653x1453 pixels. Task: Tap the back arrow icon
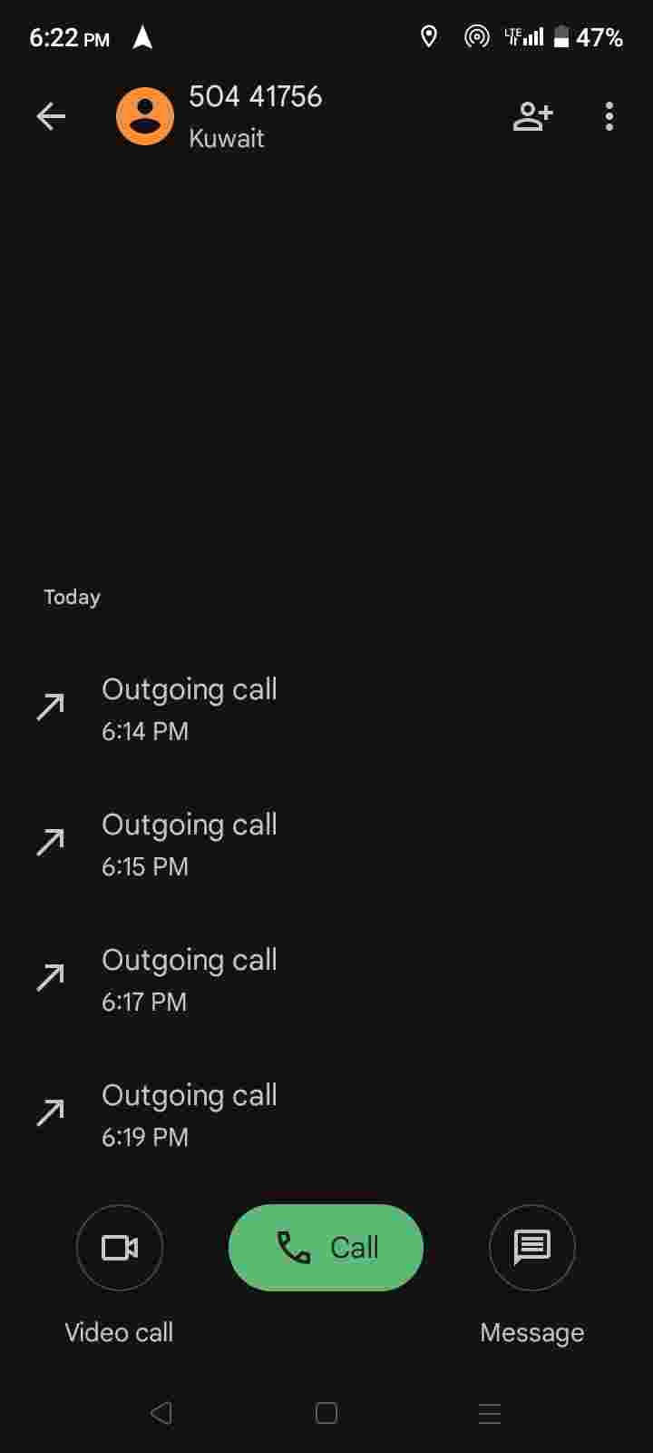point(51,116)
